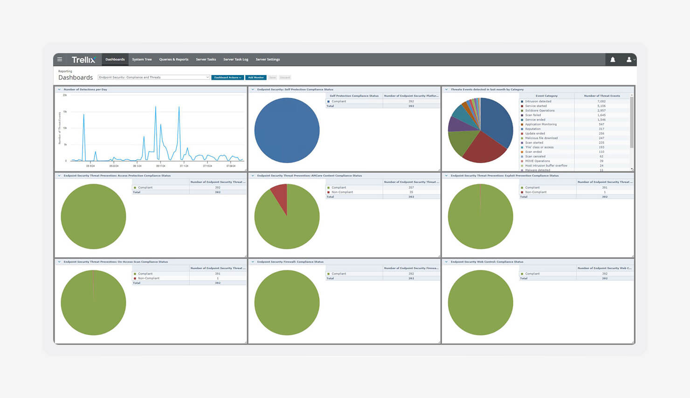690x398 pixels.
Task: Select the Malicious file download row
Action: pos(574,138)
